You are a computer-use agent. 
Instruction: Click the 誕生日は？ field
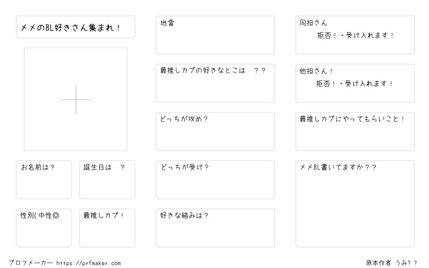tap(107, 180)
